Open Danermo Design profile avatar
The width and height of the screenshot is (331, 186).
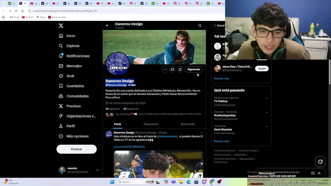click(118, 64)
